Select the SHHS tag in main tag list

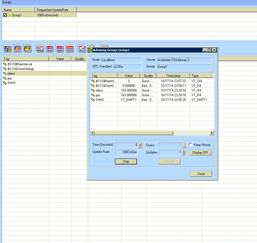point(12,83)
